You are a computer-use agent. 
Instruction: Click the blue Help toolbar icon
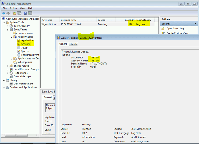click(x=25, y=13)
